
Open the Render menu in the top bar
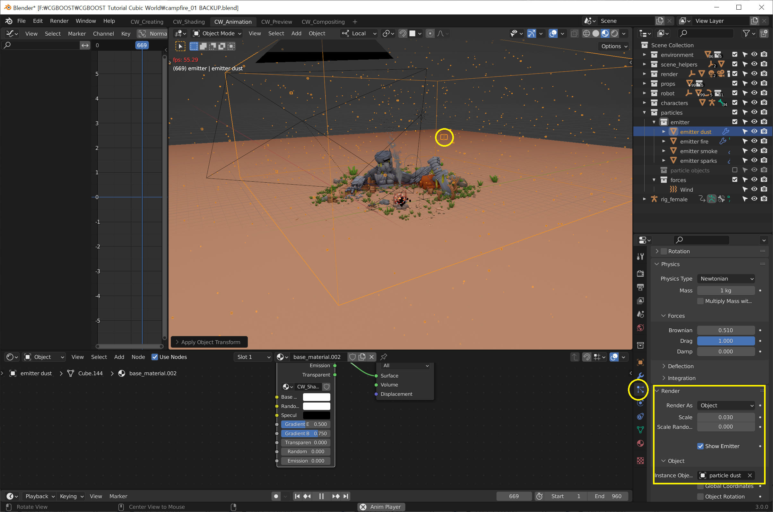pyautogui.click(x=59, y=21)
